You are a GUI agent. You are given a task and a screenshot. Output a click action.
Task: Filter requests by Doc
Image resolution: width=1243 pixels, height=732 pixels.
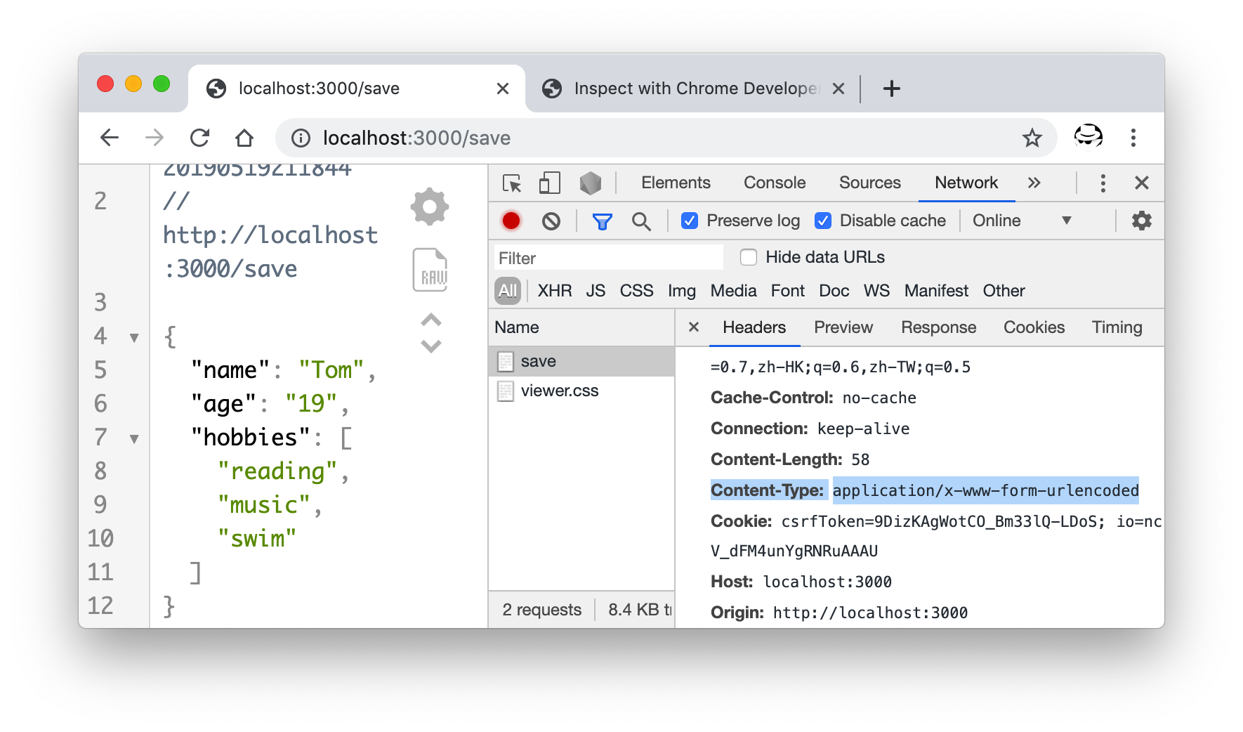(834, 291)
